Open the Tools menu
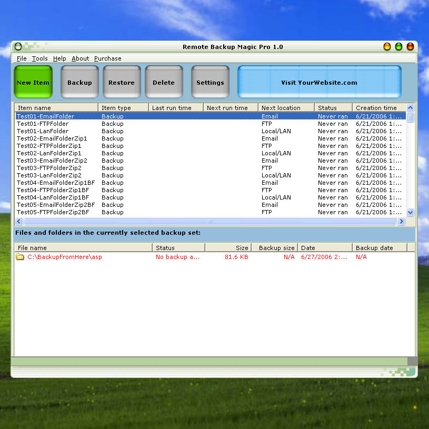 (x=39, y=58)
